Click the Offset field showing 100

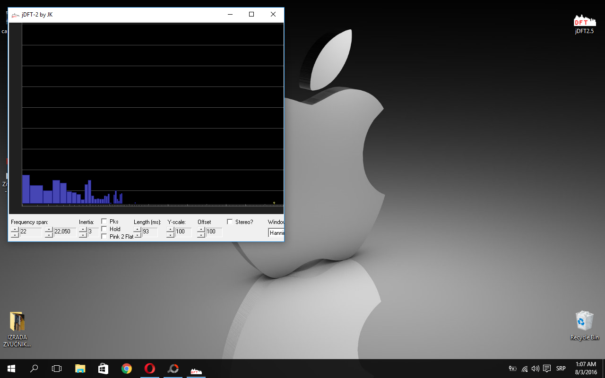(214, 232)
